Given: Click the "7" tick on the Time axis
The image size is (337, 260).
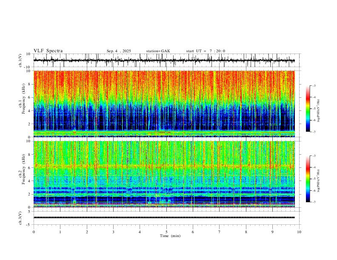Looking at the screenshot, I should point(220,232).
